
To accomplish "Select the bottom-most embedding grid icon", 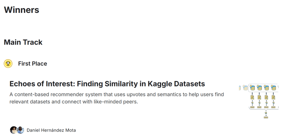I will (266, 118).
